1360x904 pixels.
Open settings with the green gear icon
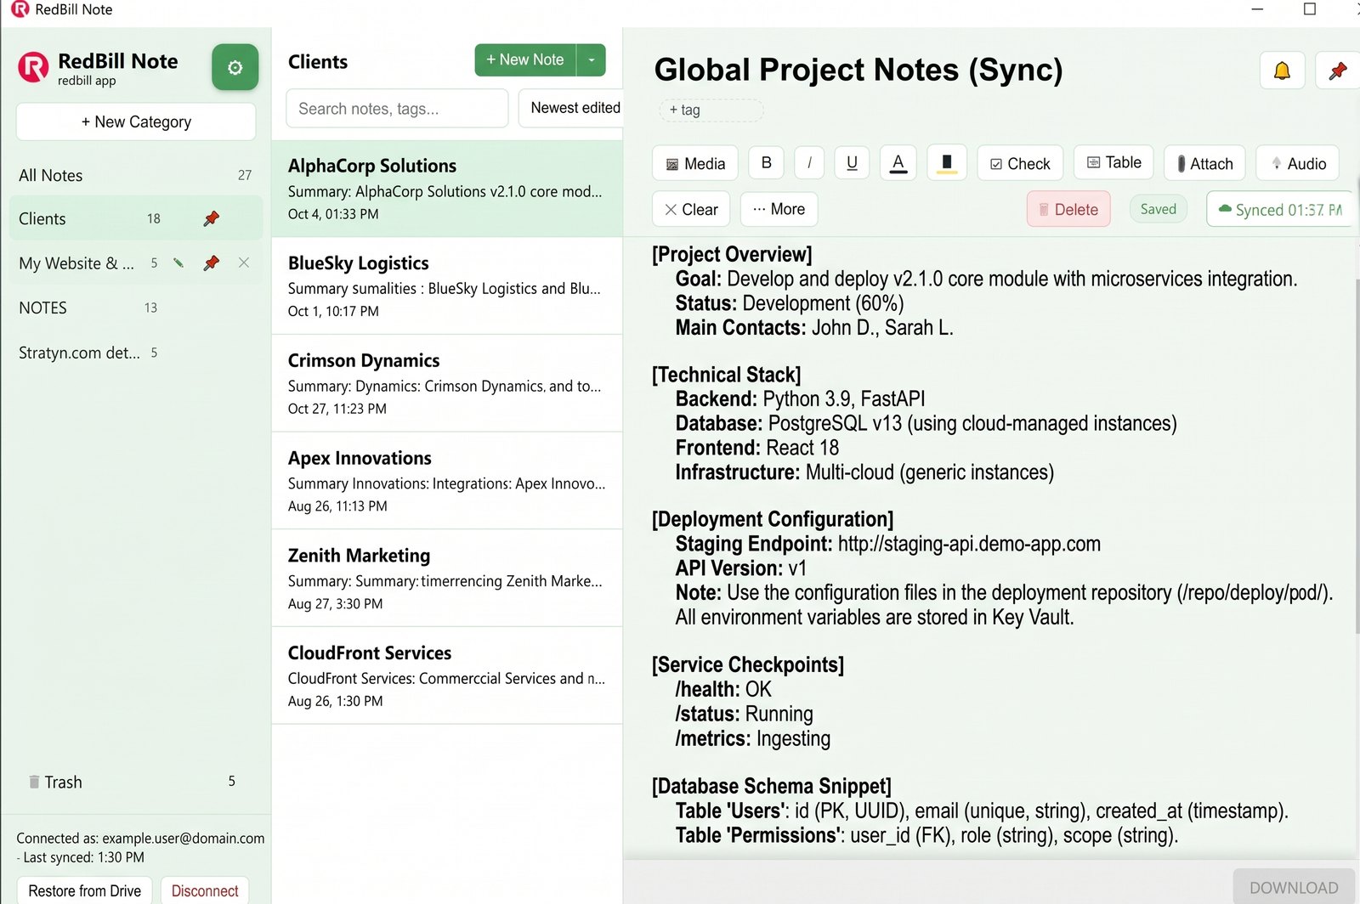235,67
